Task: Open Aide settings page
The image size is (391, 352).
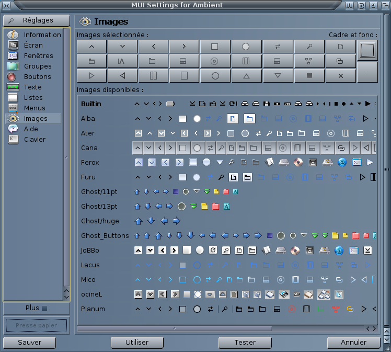Action: (x=34, y=129)
